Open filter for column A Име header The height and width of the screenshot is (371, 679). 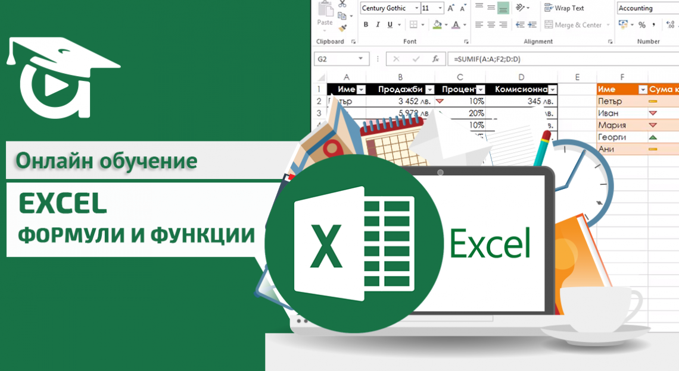pyautogui.click(x=361, y=90)
